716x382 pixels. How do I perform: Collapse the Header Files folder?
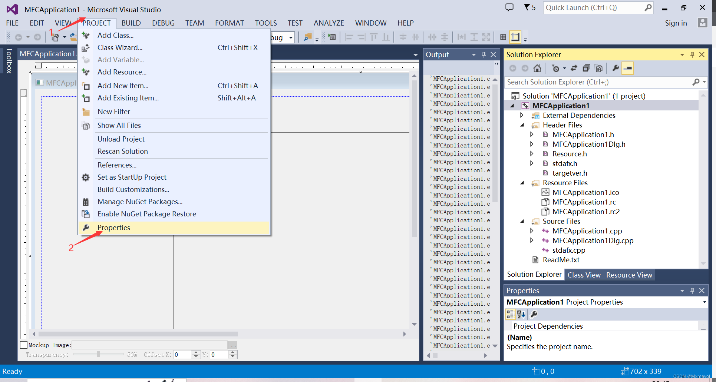pos(522,125)
